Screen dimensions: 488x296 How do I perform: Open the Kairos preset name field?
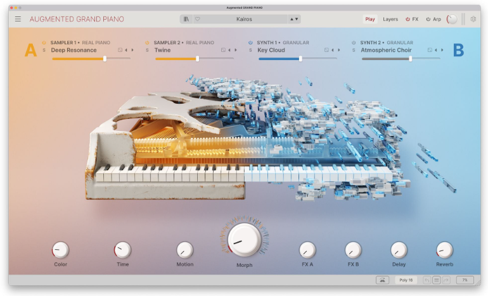tap(244, 19)
